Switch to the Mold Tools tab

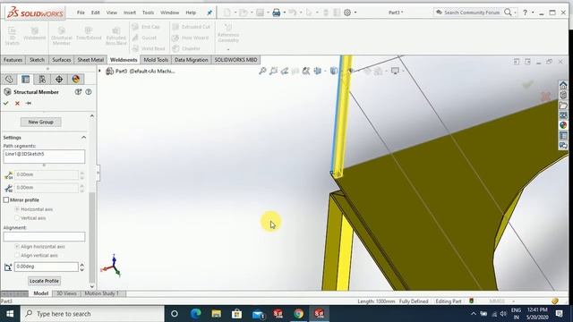click(x=156, y=60)
